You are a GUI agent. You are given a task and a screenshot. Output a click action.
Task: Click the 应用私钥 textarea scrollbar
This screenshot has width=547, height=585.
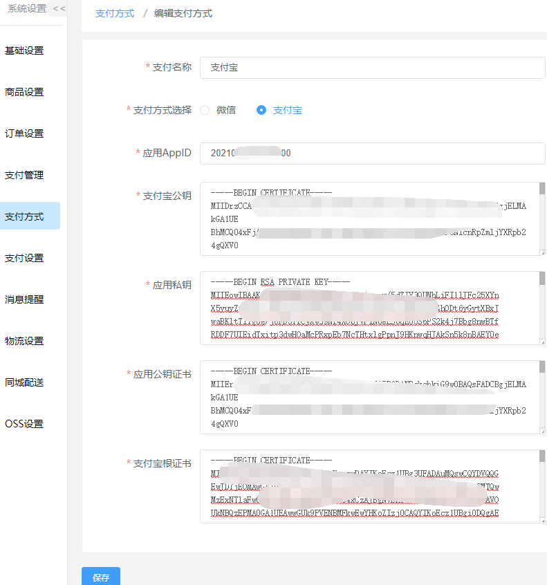click(x=542, y=278)
